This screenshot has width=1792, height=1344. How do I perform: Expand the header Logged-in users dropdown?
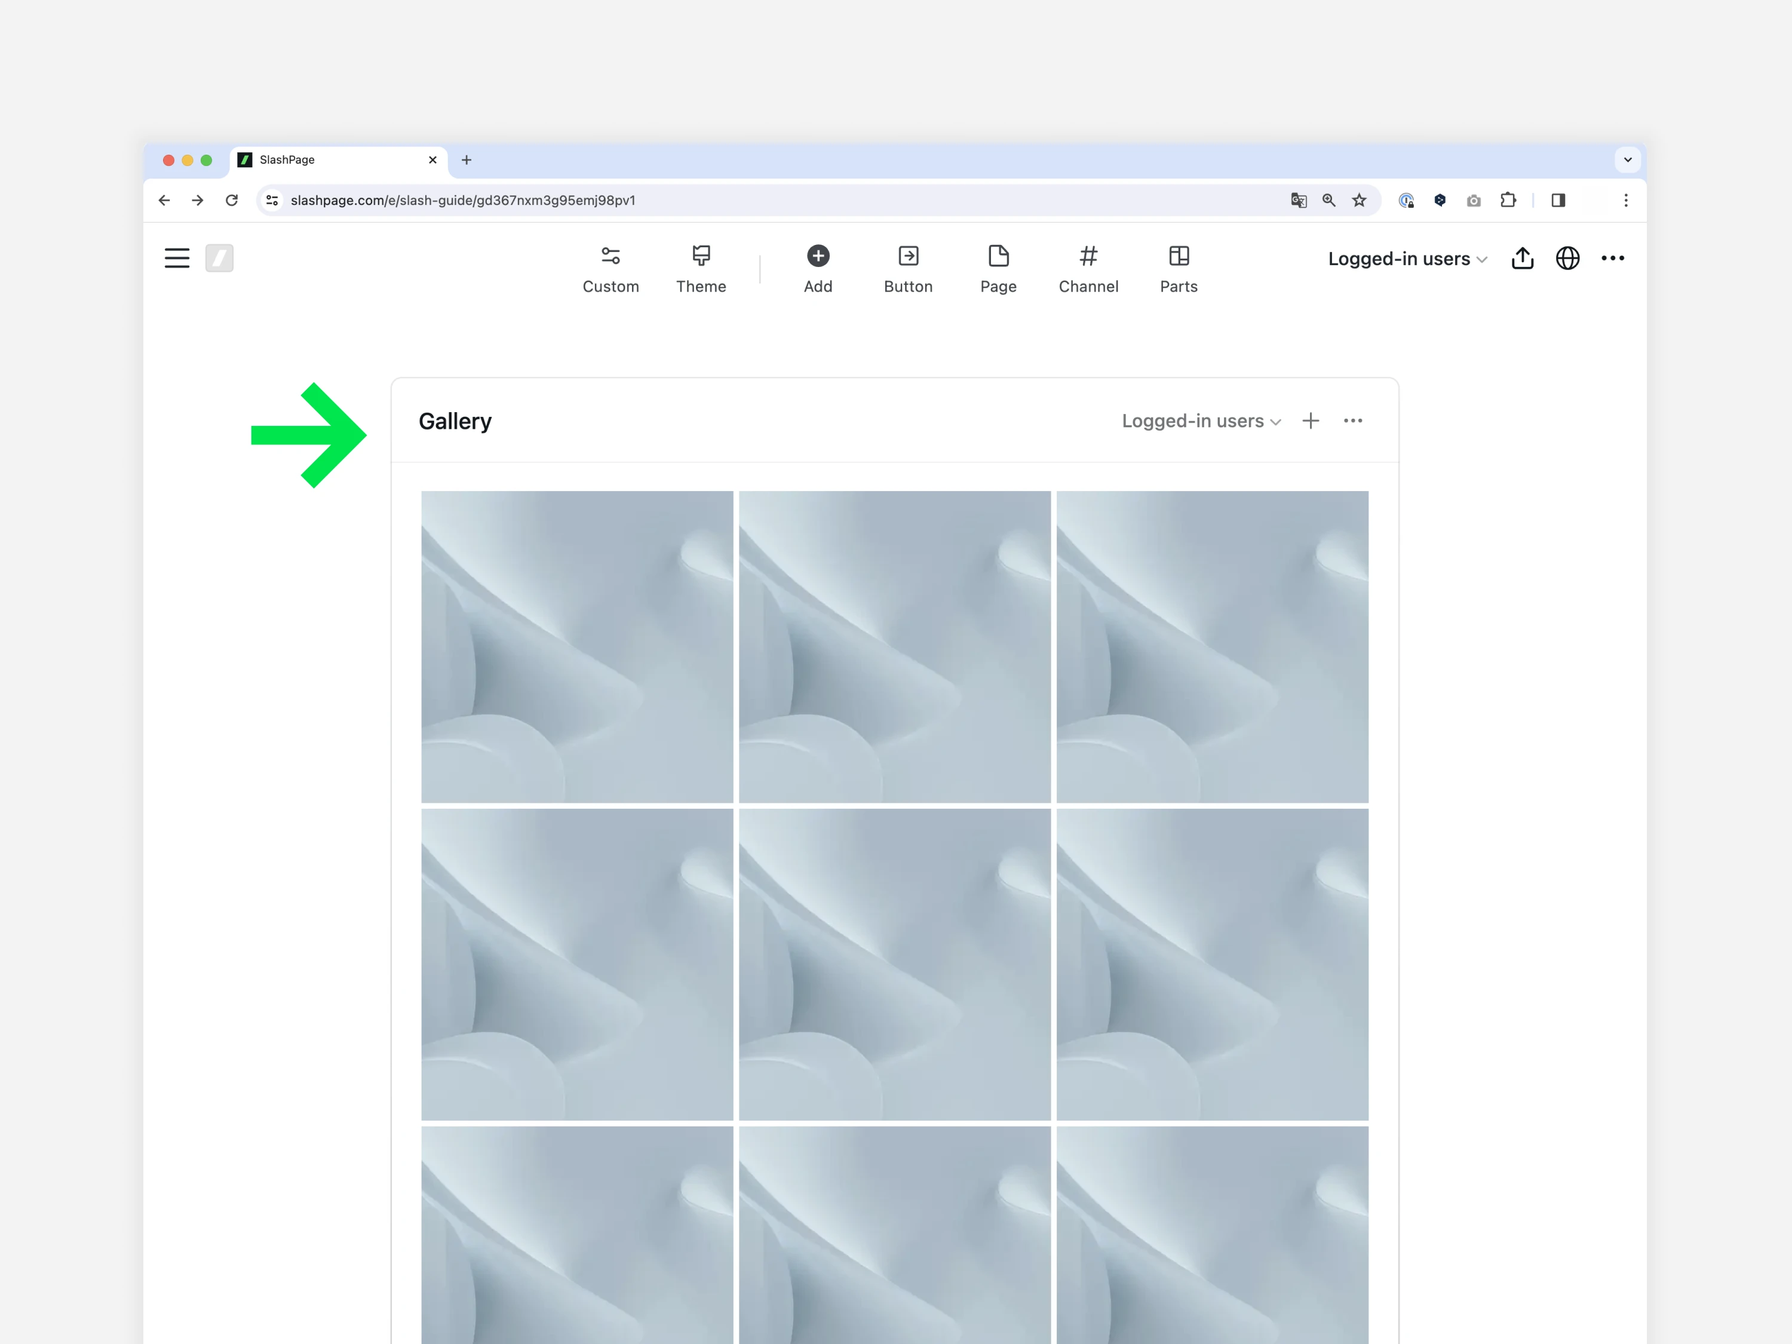click(1407, 259)
